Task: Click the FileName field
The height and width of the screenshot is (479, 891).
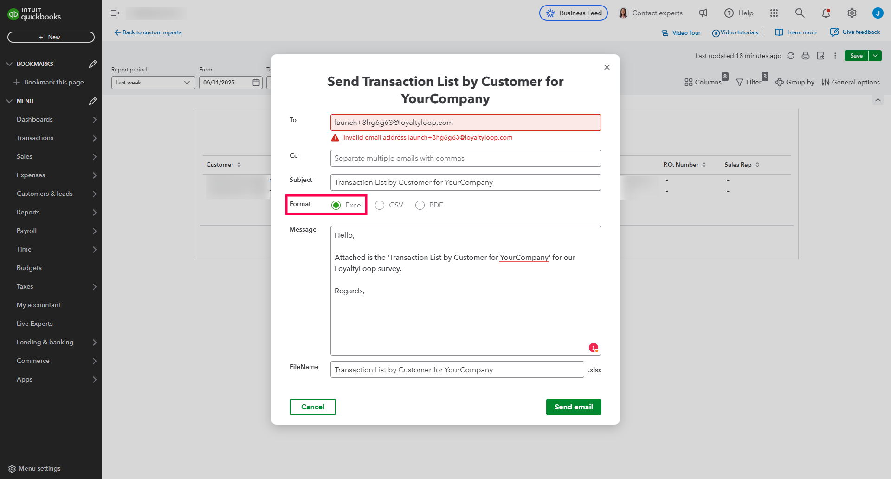Action: tap(457, 369)
